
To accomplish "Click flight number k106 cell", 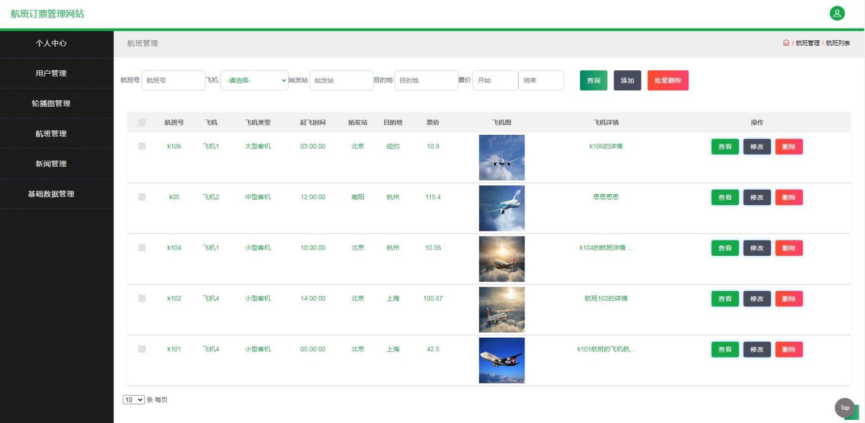I will [x=174, y=146].
